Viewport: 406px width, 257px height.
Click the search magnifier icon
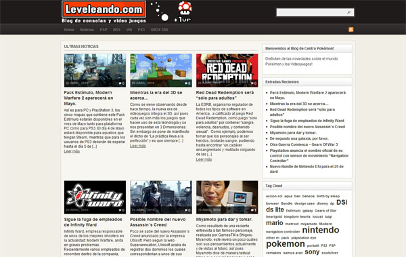(348, 12)
